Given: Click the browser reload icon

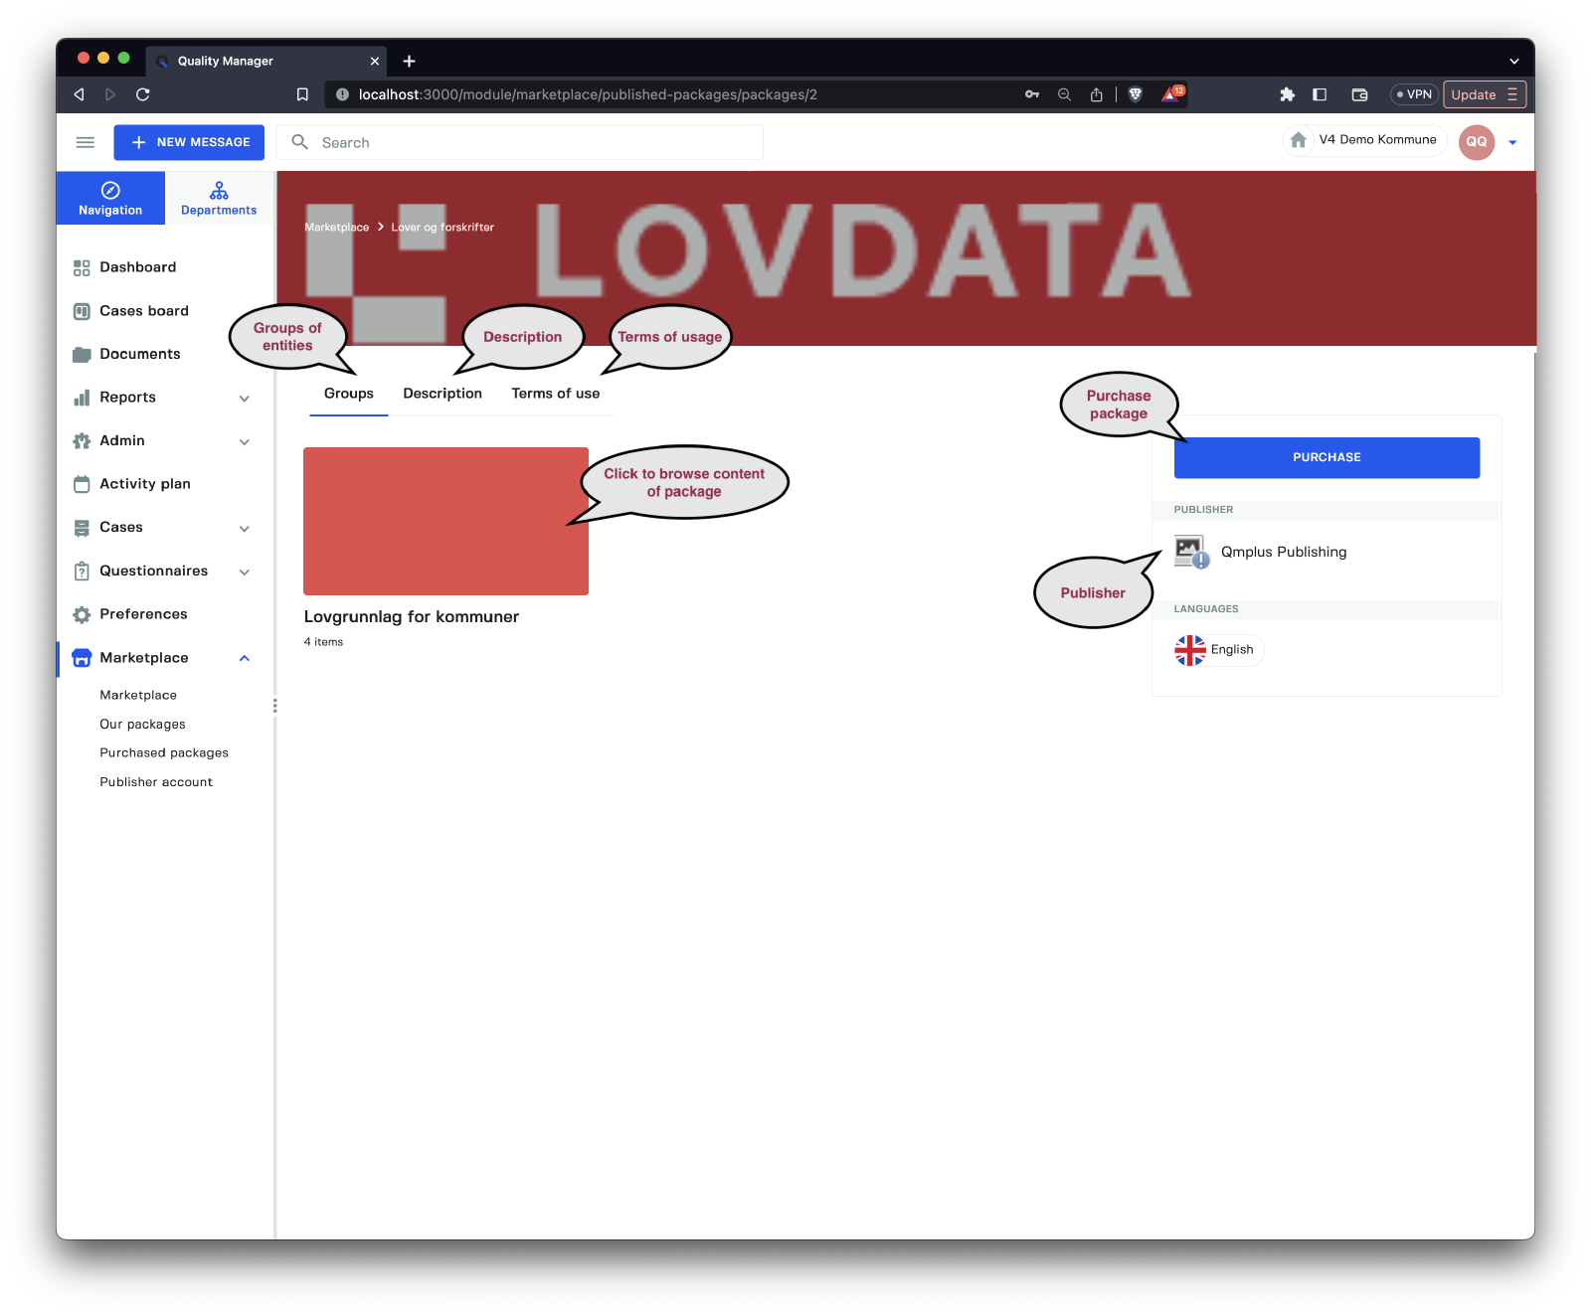Looking at the screenshot, I should [x=143, y=94].
